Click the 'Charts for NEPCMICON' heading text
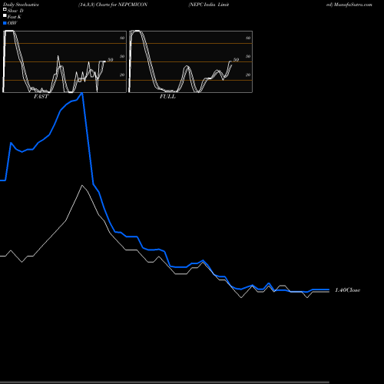The height and width of the screenshot is (384, 384). coord(121,5)
